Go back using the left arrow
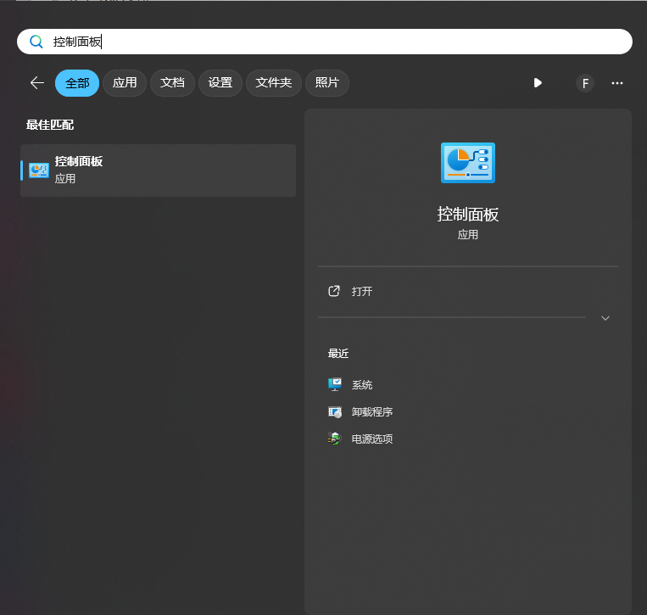This screenshot has width=647, height=615. click(x=36, y=82)
